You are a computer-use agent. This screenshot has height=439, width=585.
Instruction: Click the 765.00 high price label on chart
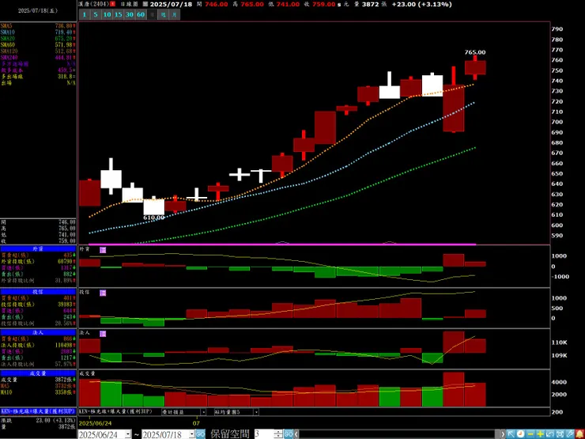coord(475,52)
